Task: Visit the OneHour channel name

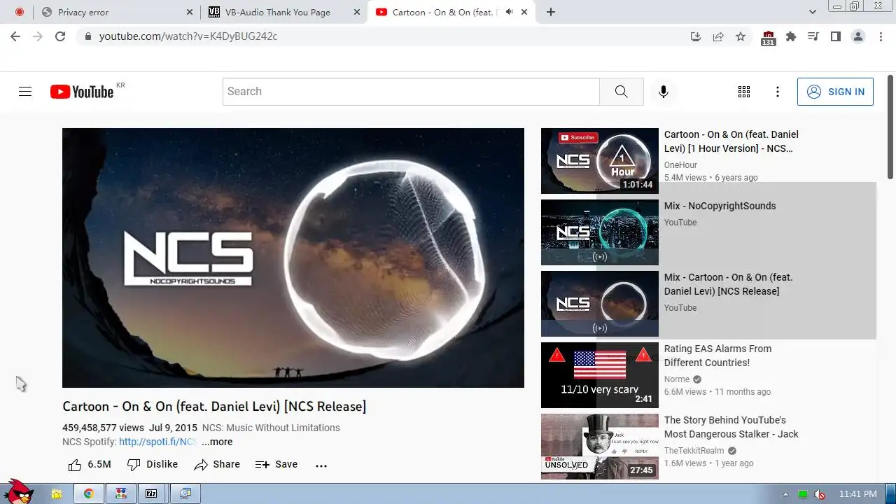Action: (x=680, y=165)
